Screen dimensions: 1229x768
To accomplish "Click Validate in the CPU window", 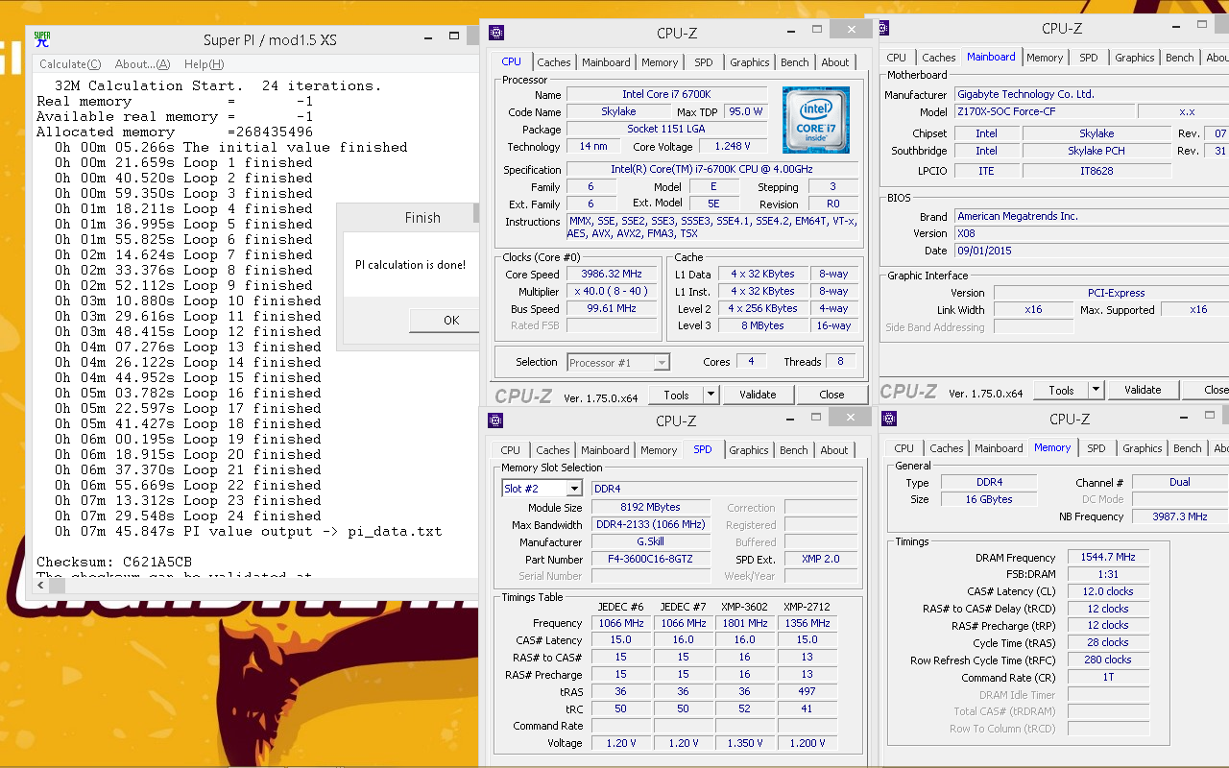I will click(x=758, y=395).
